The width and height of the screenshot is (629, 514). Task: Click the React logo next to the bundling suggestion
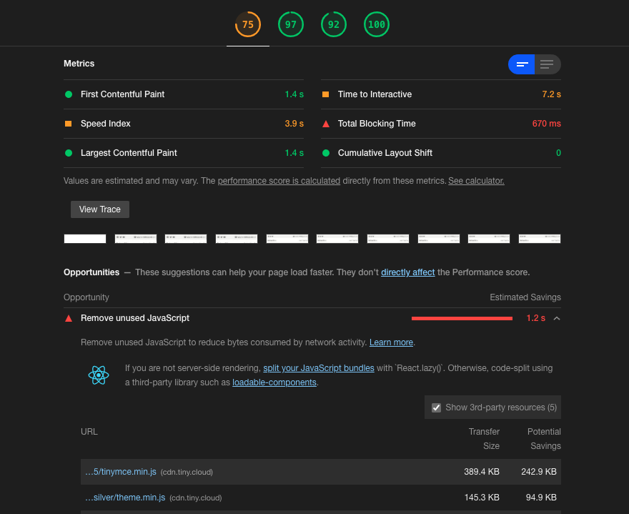98,374
